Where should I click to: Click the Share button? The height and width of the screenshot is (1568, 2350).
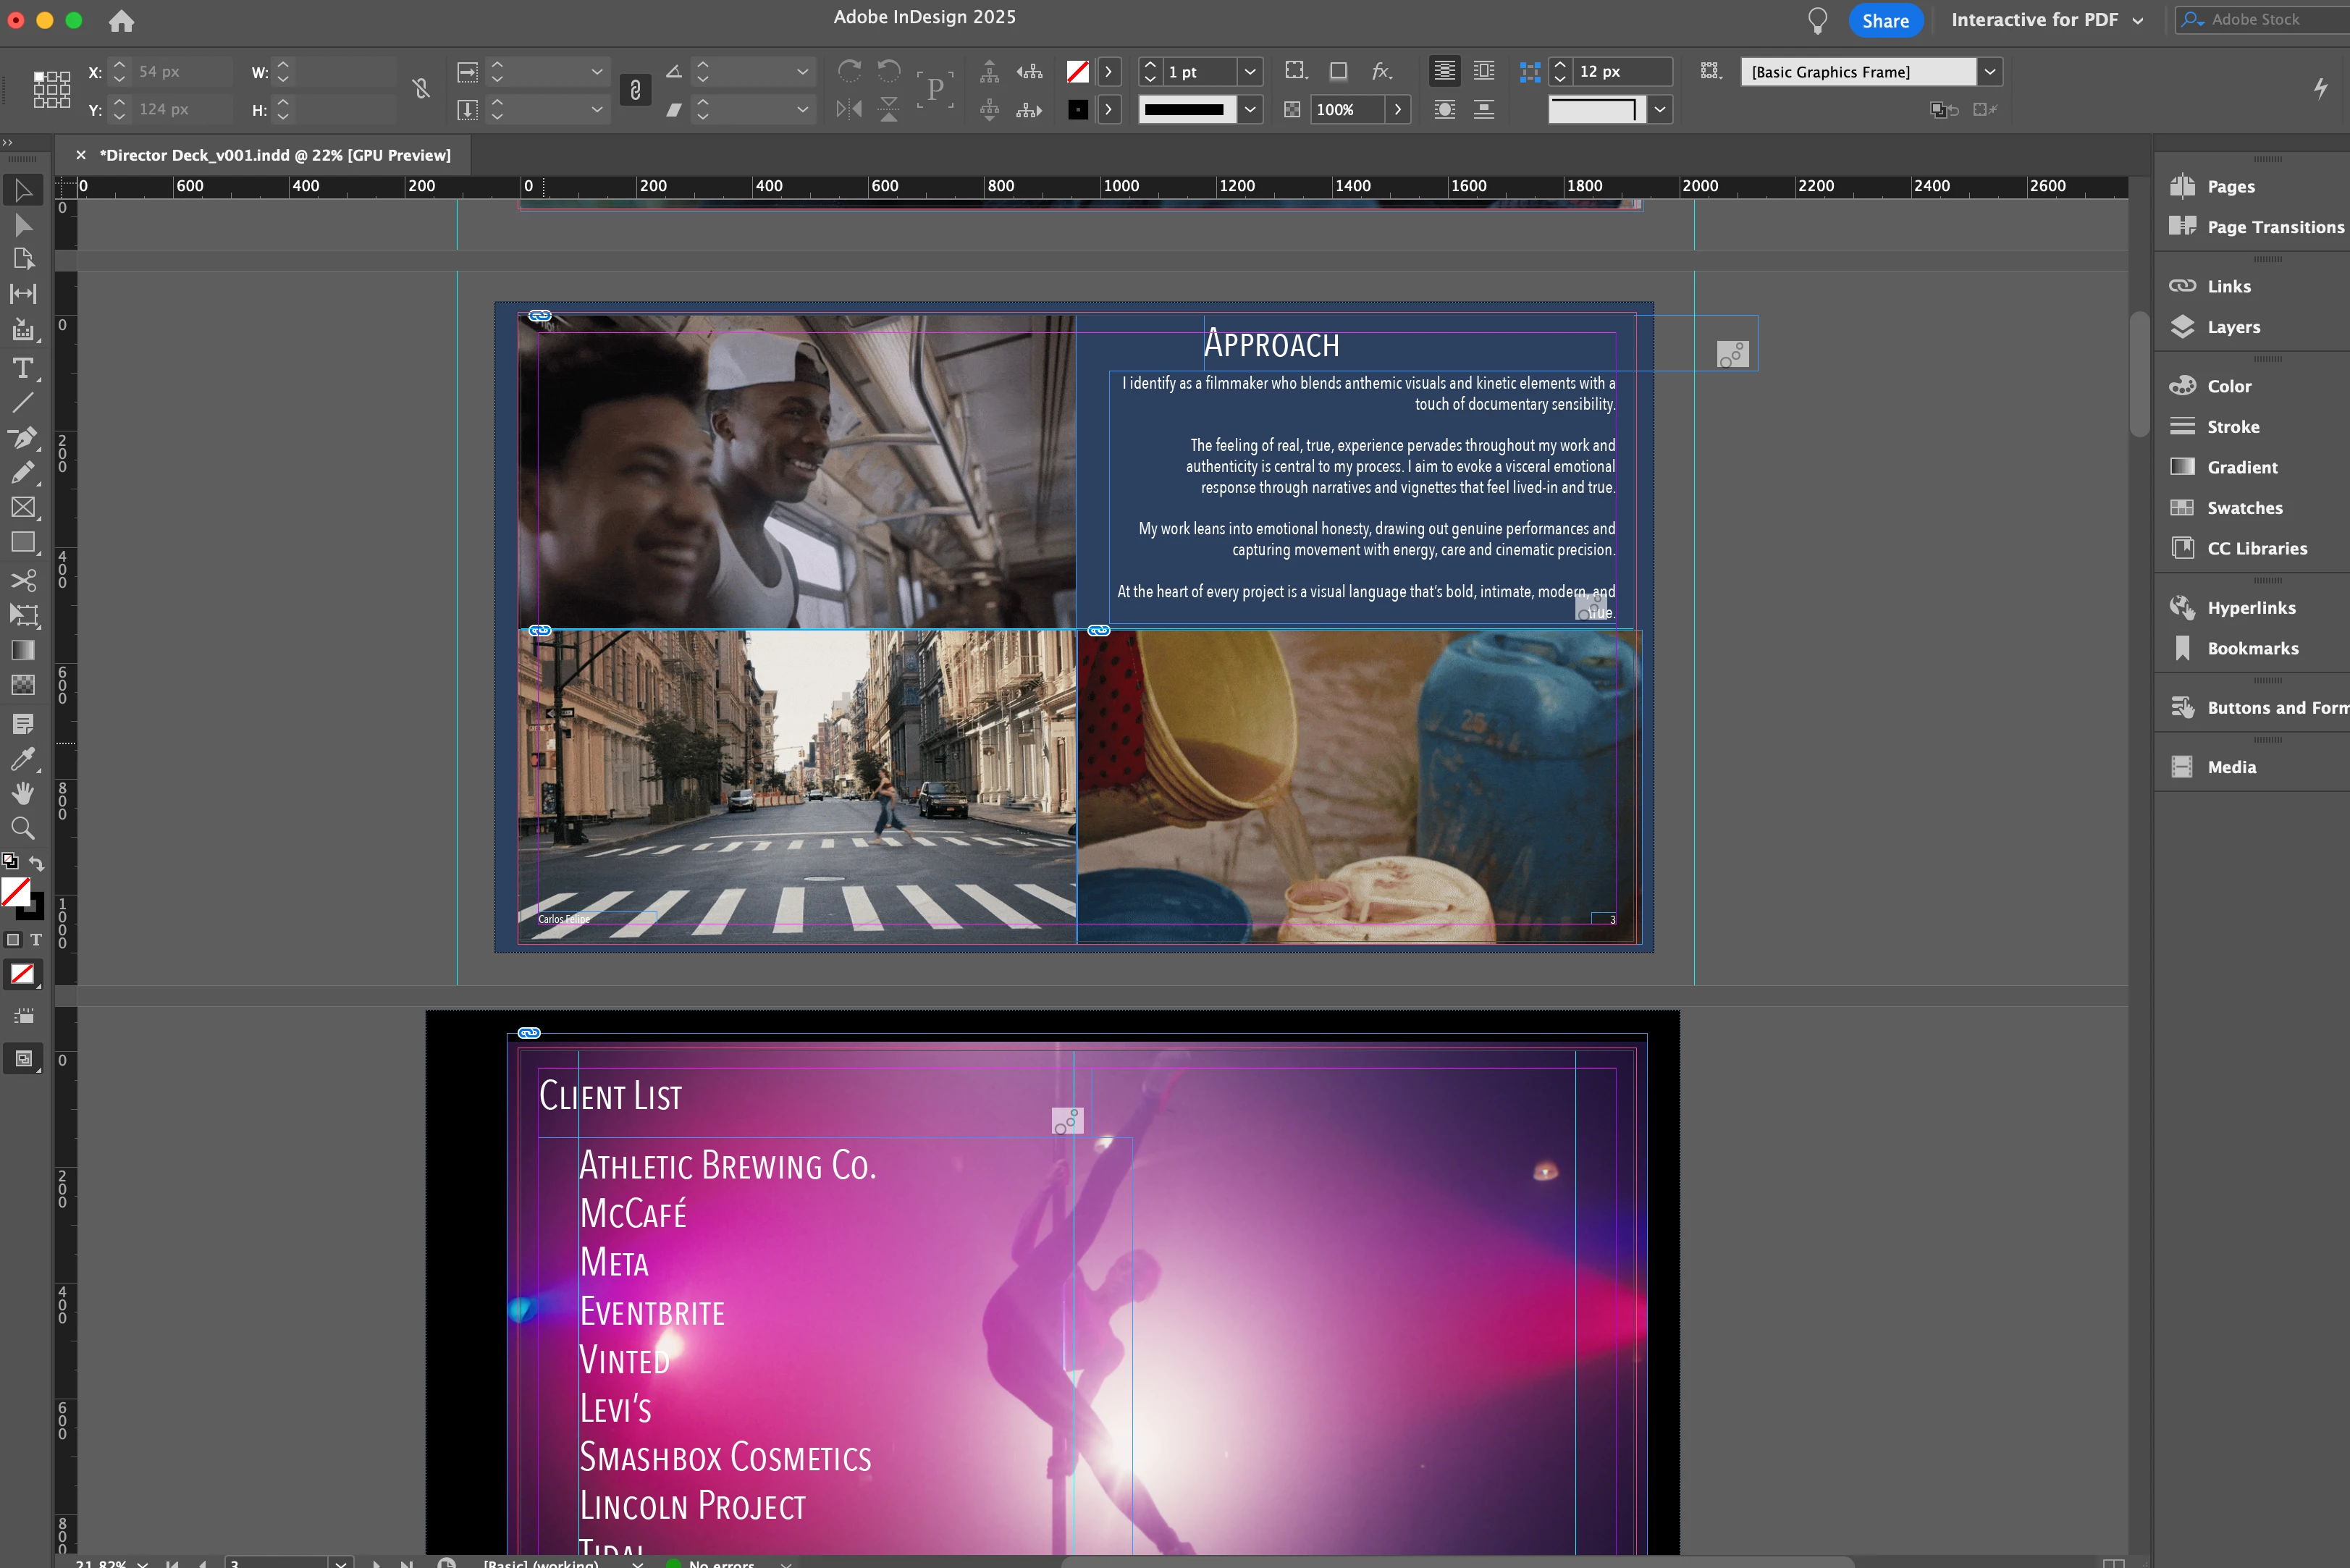pyautogui.click(x=1885, y=20)
